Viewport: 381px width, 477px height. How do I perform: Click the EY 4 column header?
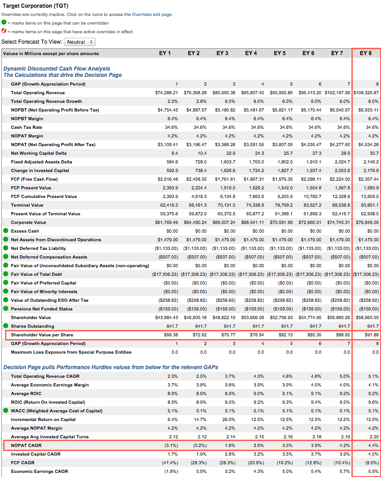click(x=251, y=53)
